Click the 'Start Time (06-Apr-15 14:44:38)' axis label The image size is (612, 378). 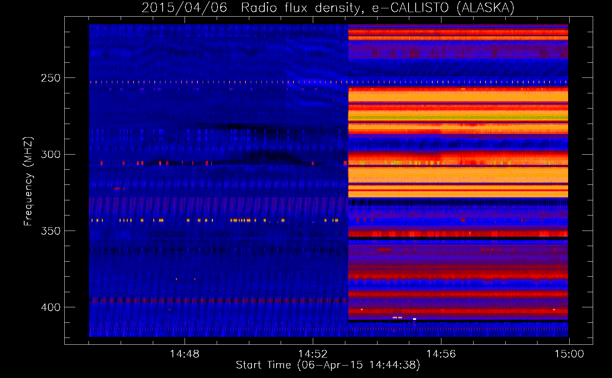pyautogui.click(x=328, y=365)
